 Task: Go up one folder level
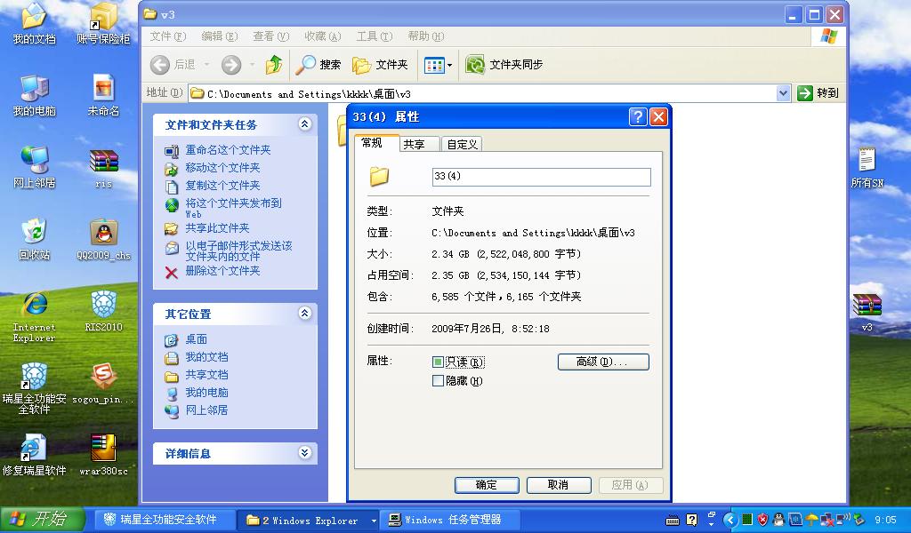(x=274, y=64)
